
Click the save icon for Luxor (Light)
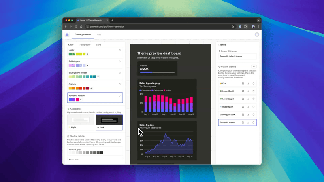243,99
